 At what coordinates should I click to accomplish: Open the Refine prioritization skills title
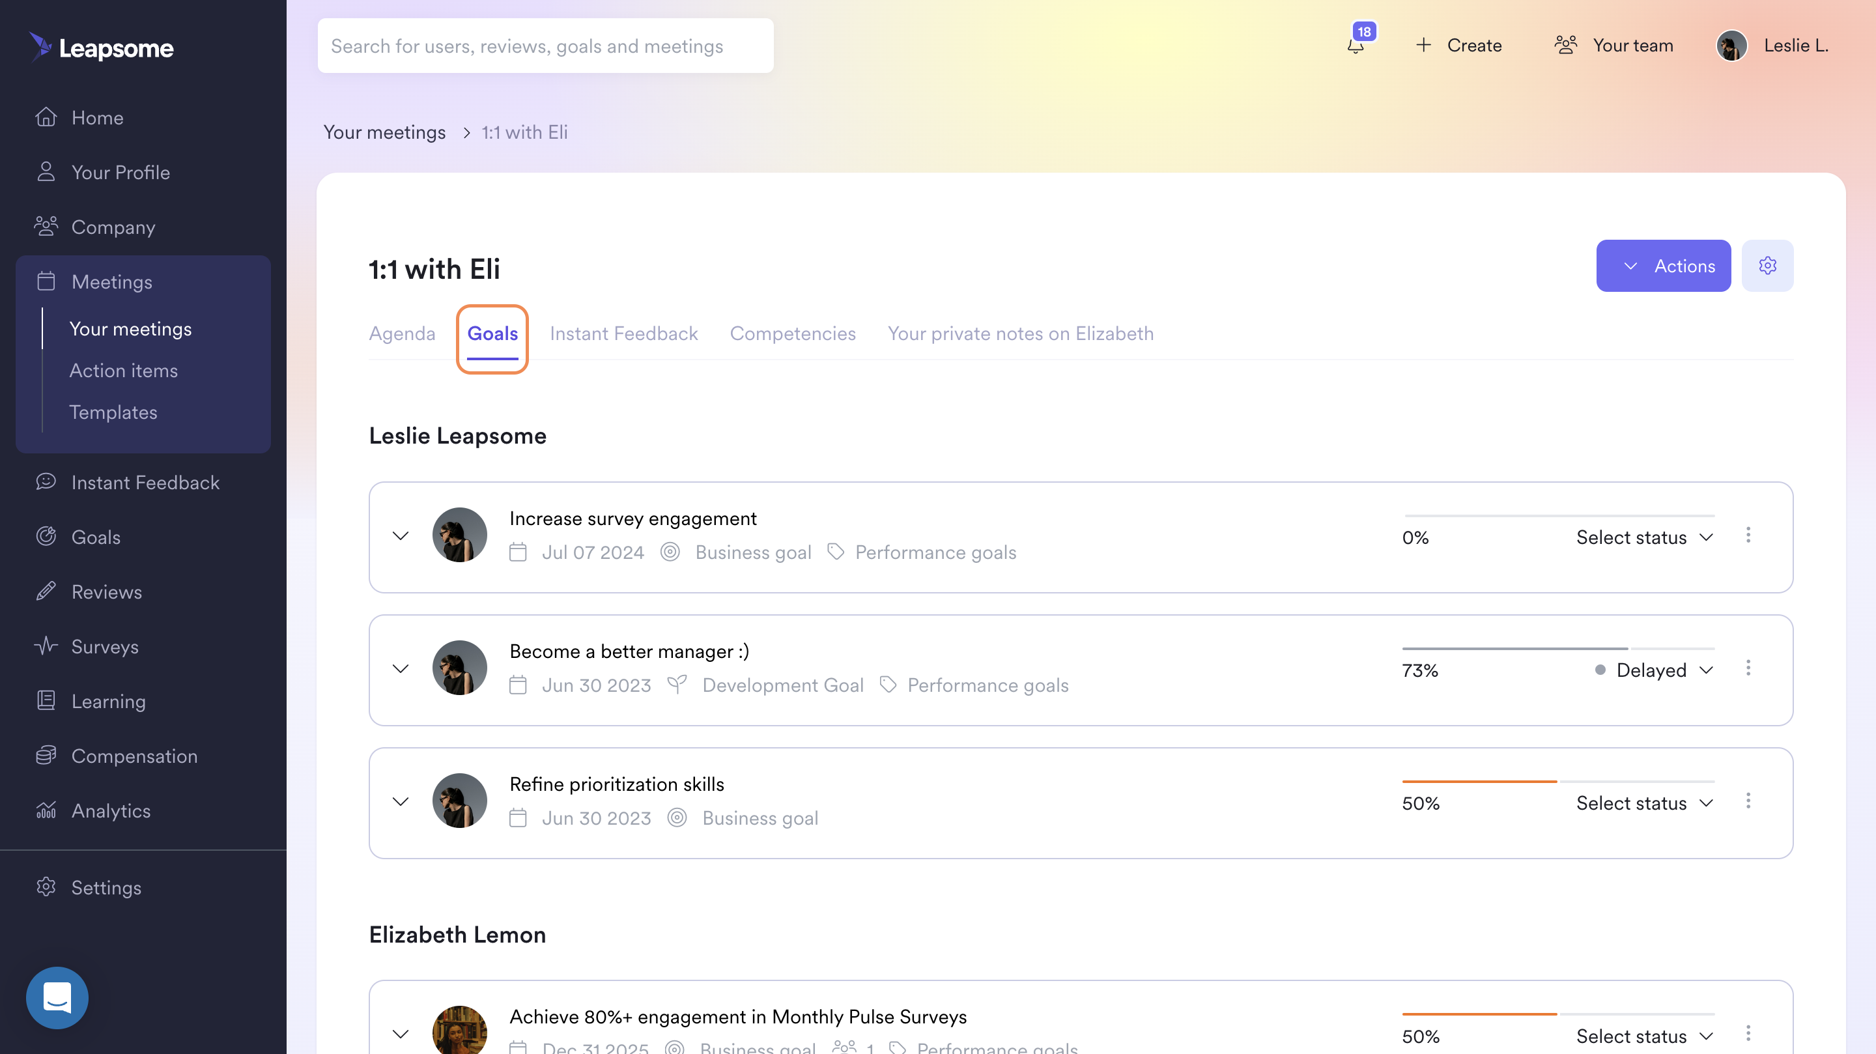617,784
